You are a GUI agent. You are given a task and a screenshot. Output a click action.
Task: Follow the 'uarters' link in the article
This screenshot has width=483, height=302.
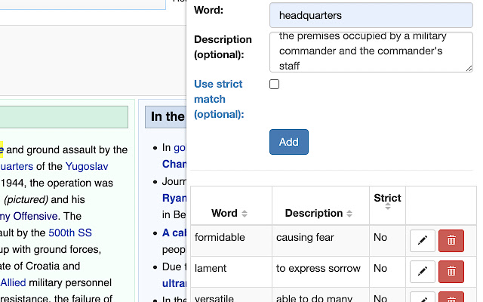[17, 166]
